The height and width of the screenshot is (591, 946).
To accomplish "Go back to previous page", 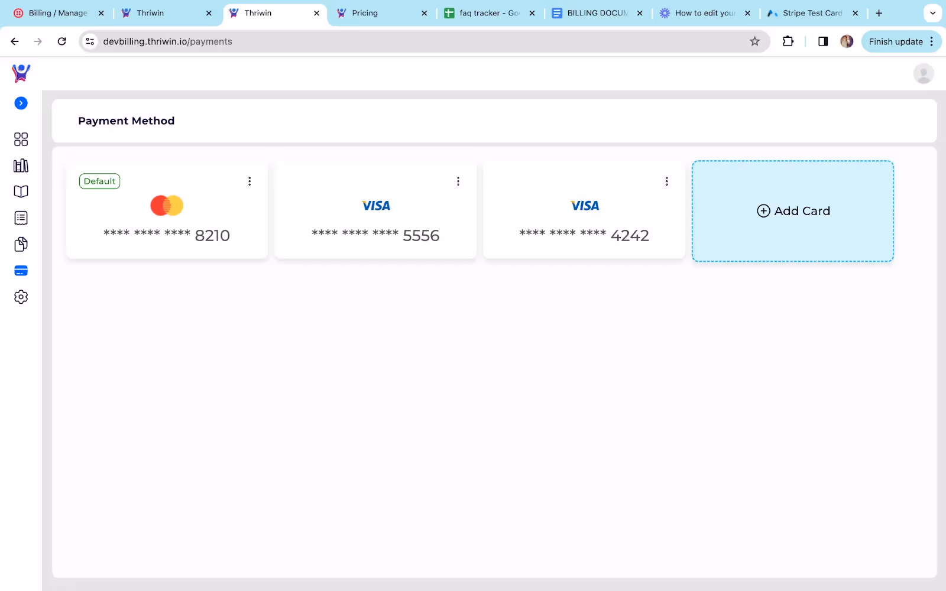I will [15, 41].
